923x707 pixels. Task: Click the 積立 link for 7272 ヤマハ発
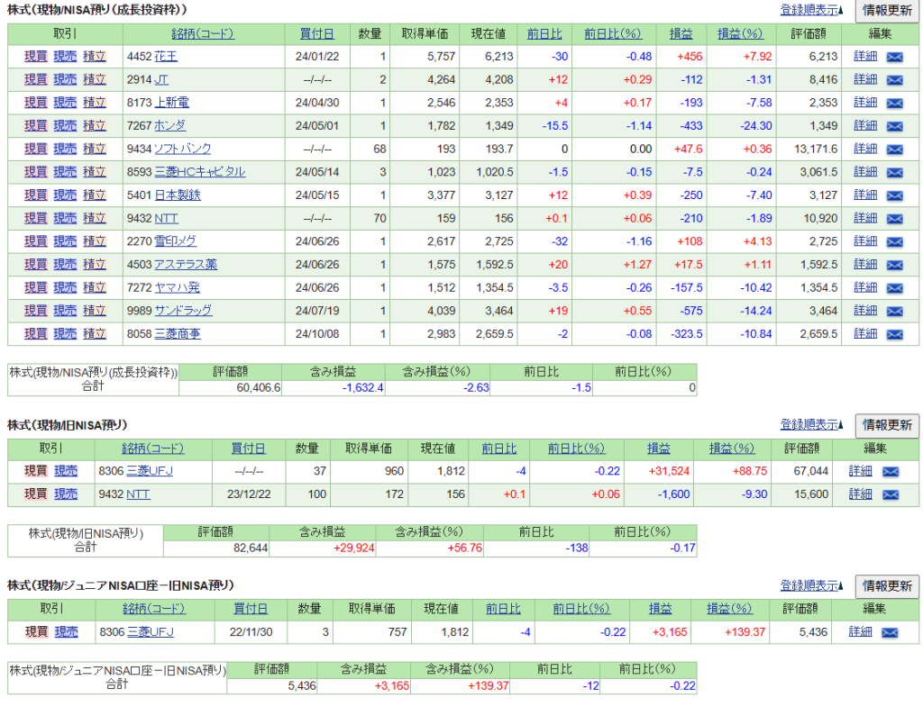(x=94, y=287)
